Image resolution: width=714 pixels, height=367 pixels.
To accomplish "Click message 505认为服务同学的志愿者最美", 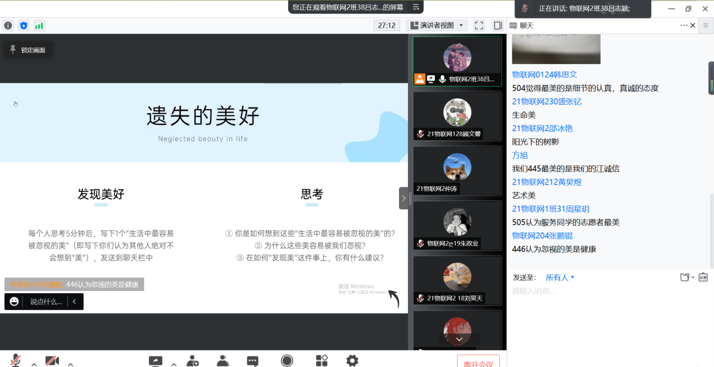I will pyautogui.click(x=566, y=222).
